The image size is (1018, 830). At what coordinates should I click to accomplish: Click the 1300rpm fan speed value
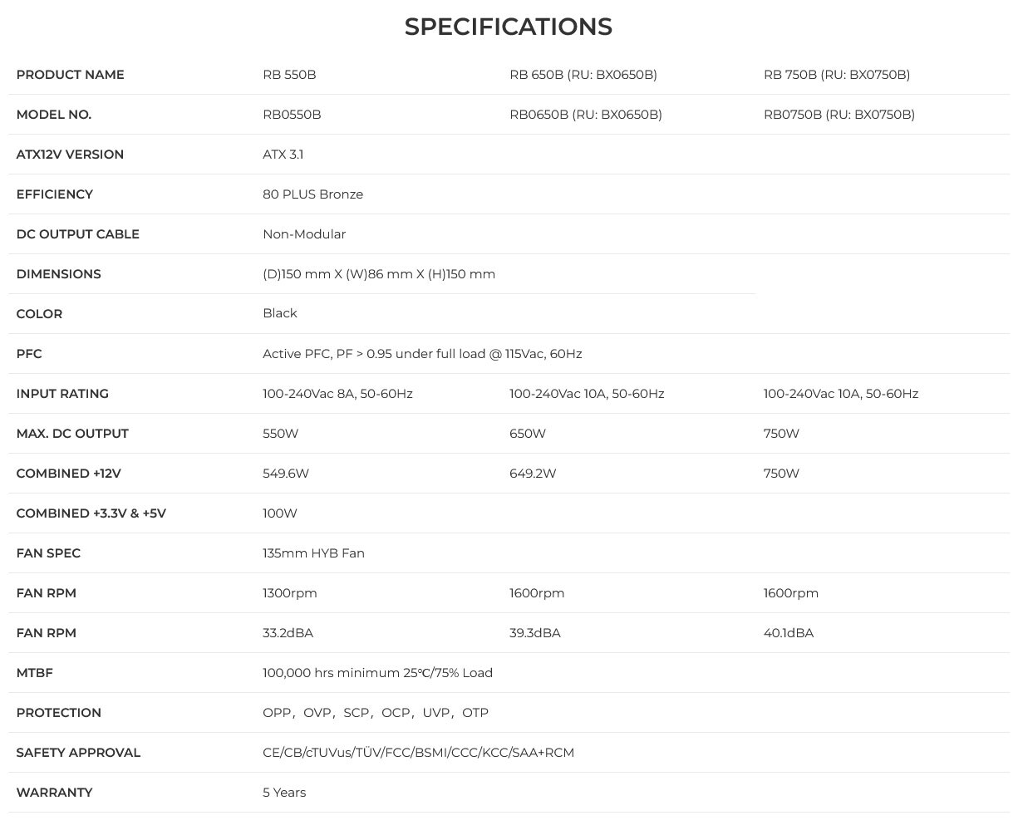coord(289,593)
